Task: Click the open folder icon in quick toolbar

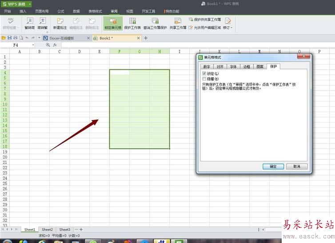Action: (x=4, y=38)
